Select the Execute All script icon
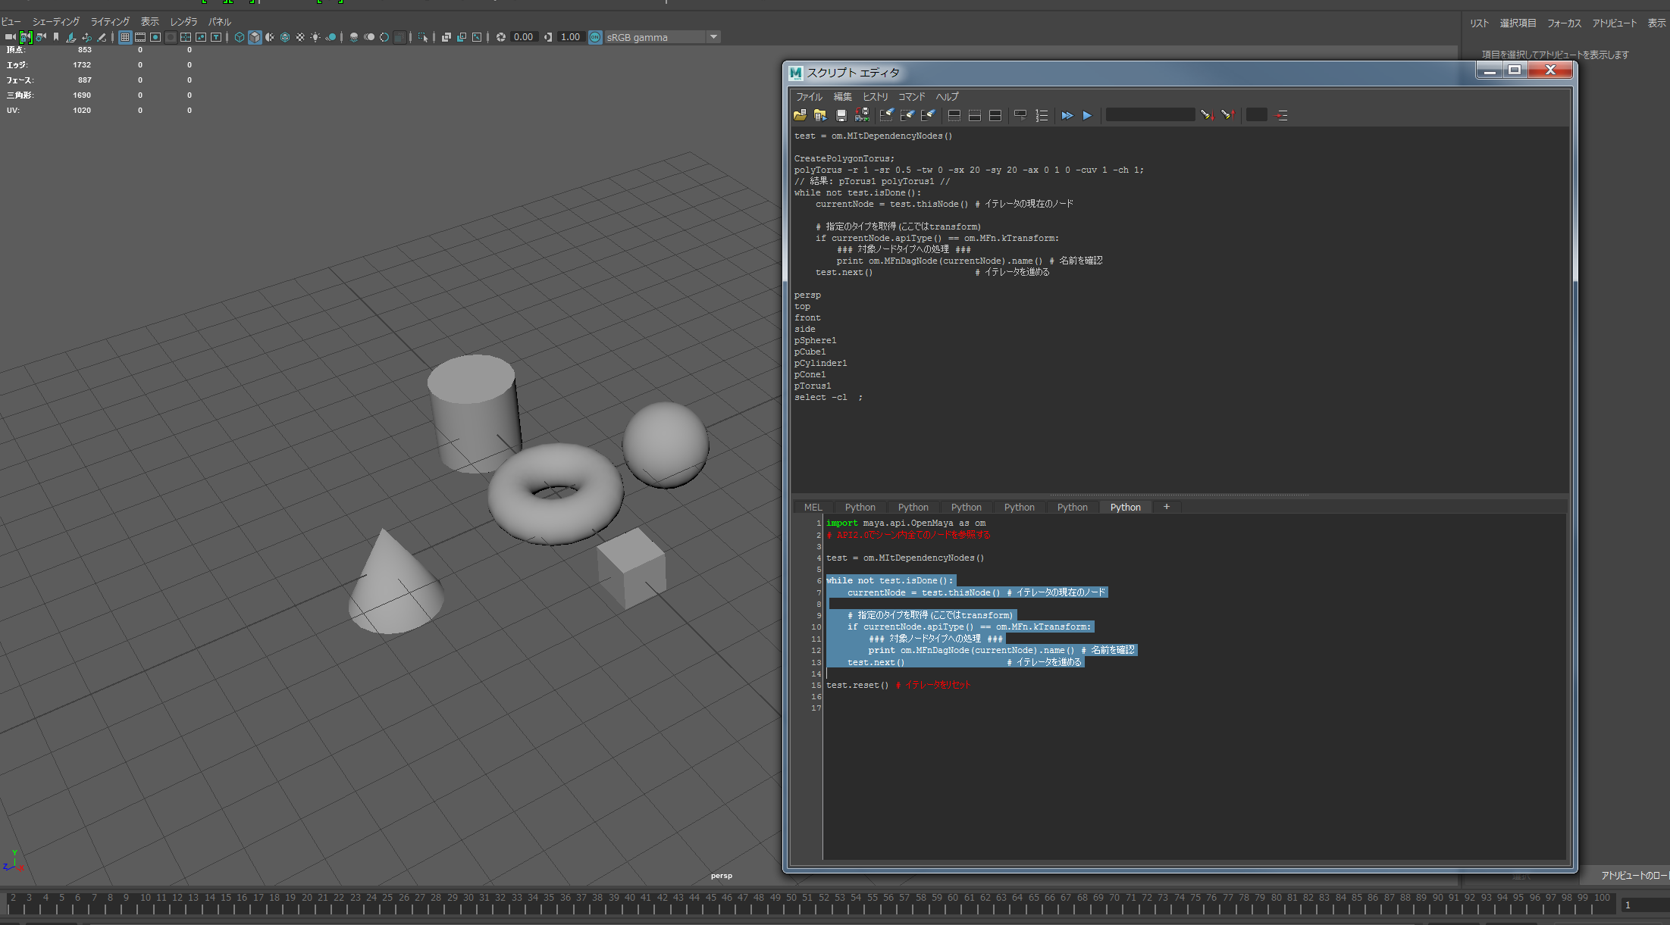The image size is (1670, 925). click(1067, 115)
